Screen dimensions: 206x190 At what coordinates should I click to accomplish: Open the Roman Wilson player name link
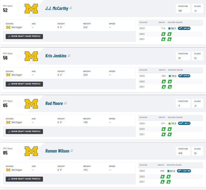(57, 151)
